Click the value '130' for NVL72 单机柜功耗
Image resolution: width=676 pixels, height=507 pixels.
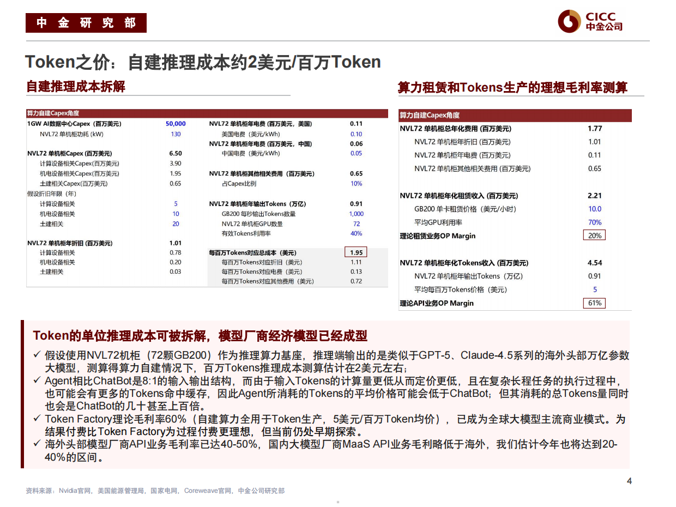tap(176, 134)
